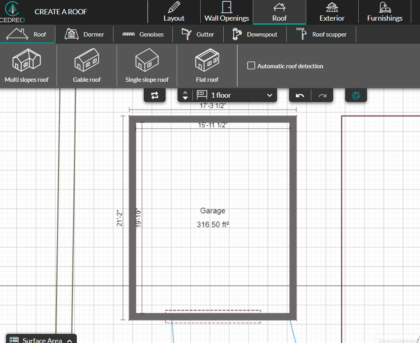Open the Gutter tool

coord(198,34)
